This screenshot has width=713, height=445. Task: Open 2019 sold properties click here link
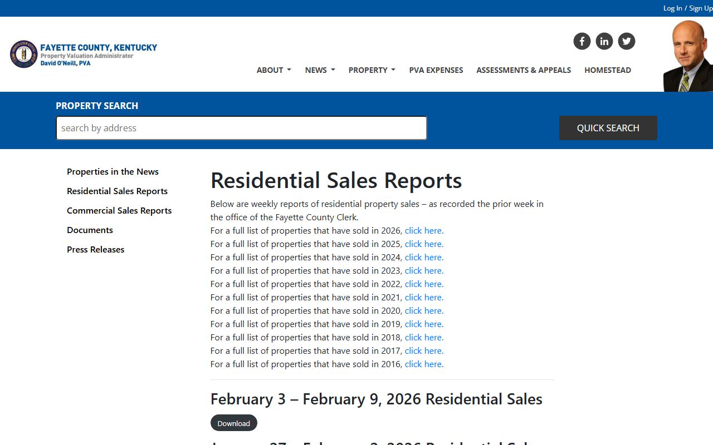(x=424, y=324)
